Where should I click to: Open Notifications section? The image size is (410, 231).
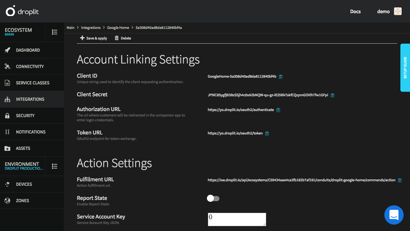tap(32, 132)
